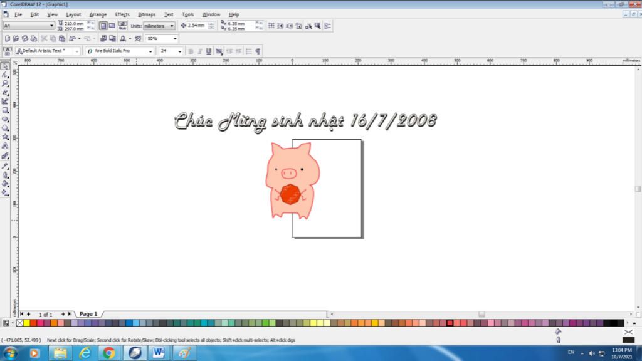Select the Fill bucket tool
This screenshot has width=642, height=361.
pos(5,184)
